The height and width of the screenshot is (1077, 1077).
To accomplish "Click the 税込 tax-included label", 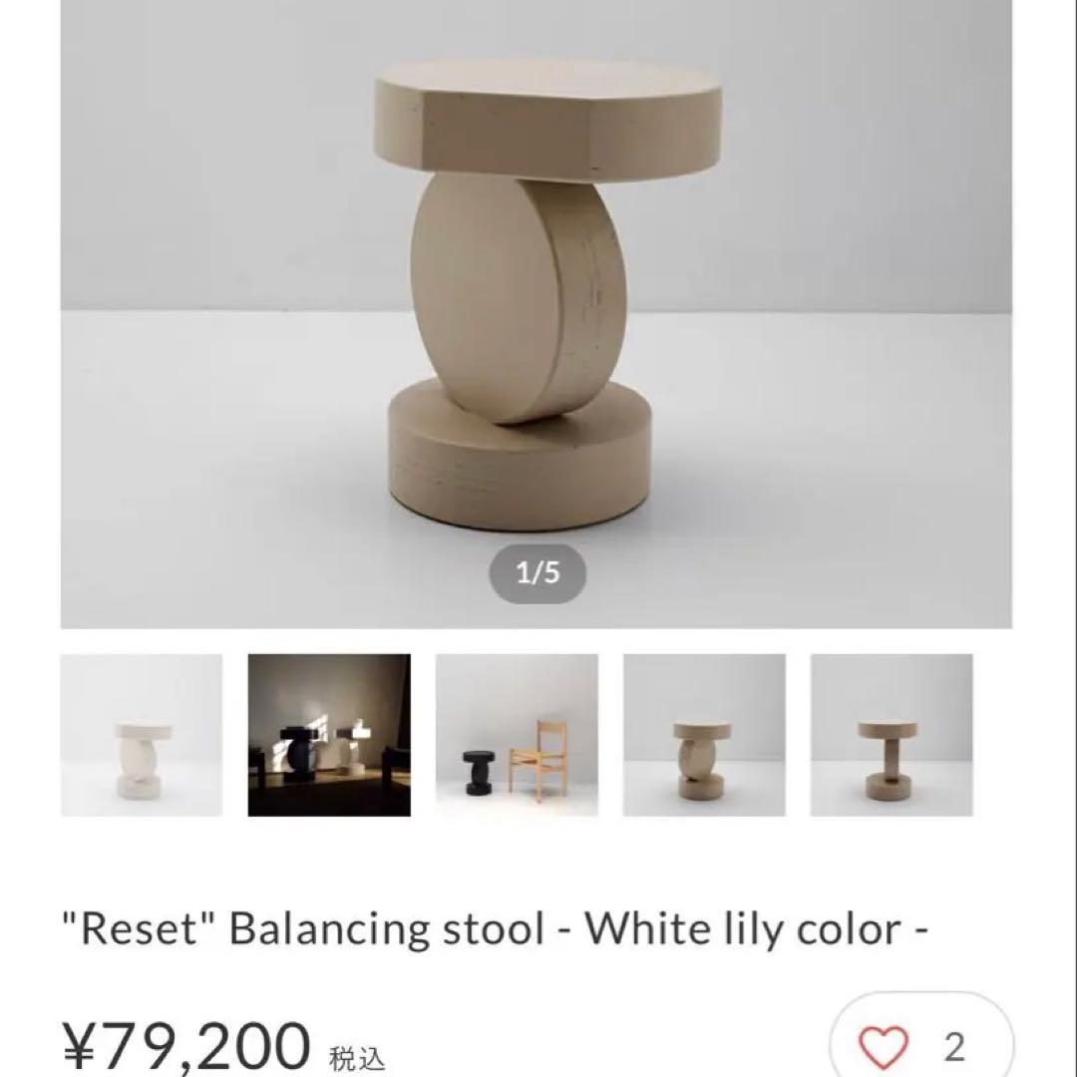I will 356,1058.
